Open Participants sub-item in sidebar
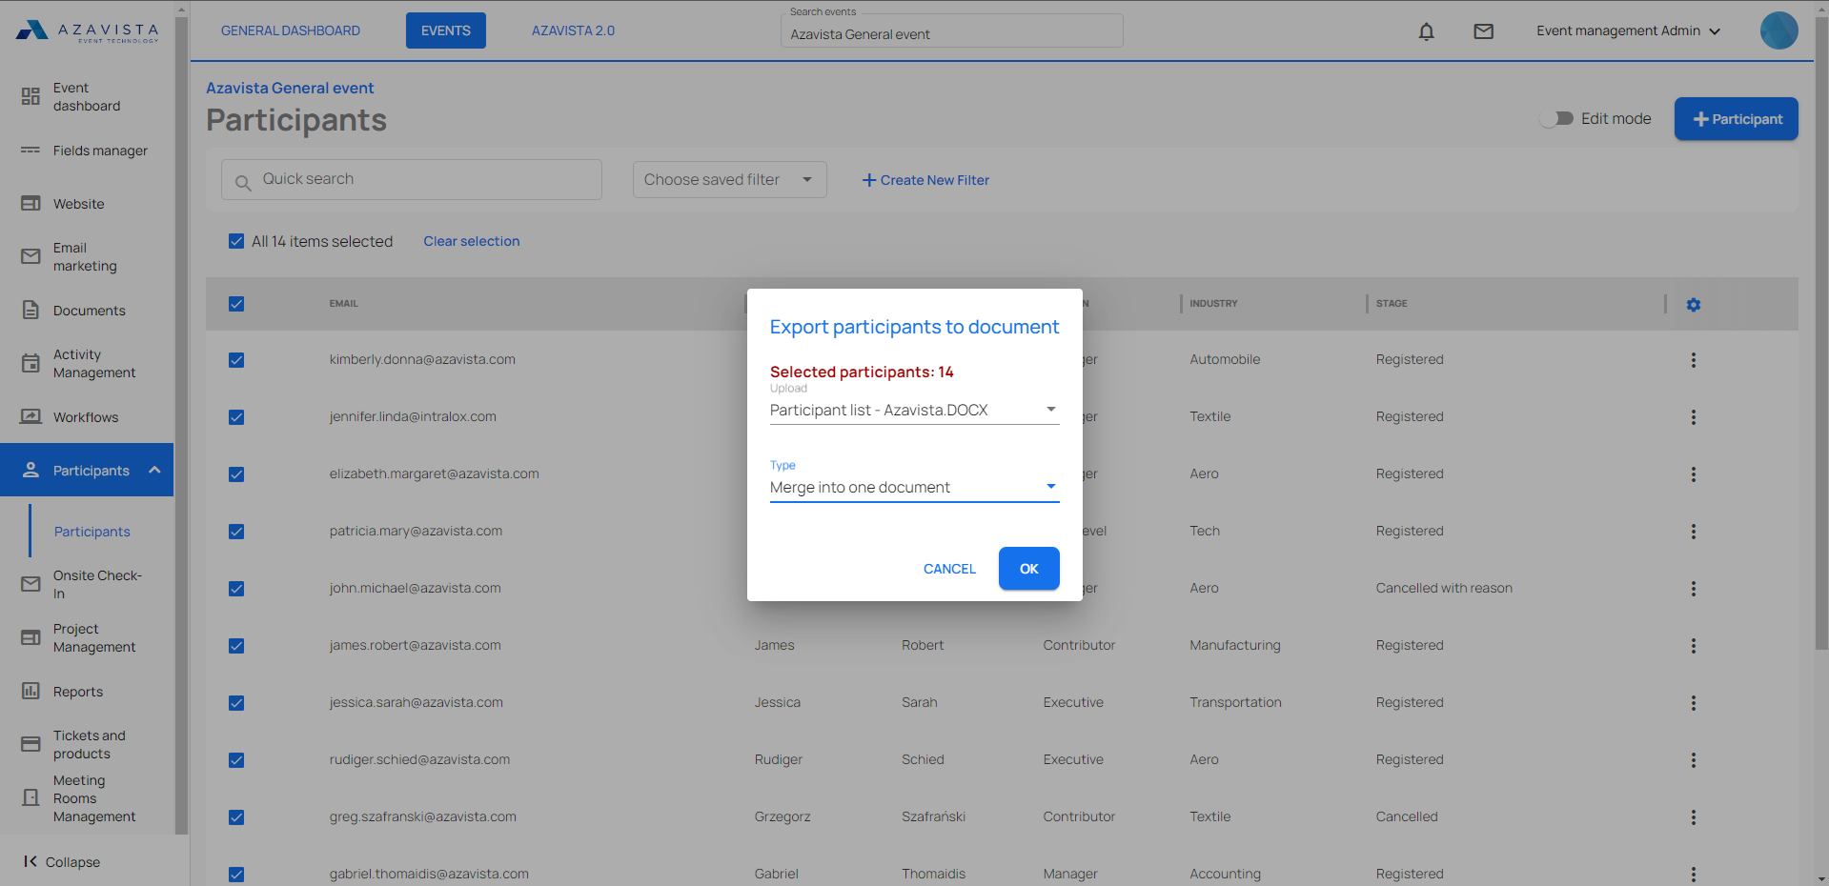 coord(92,532)
